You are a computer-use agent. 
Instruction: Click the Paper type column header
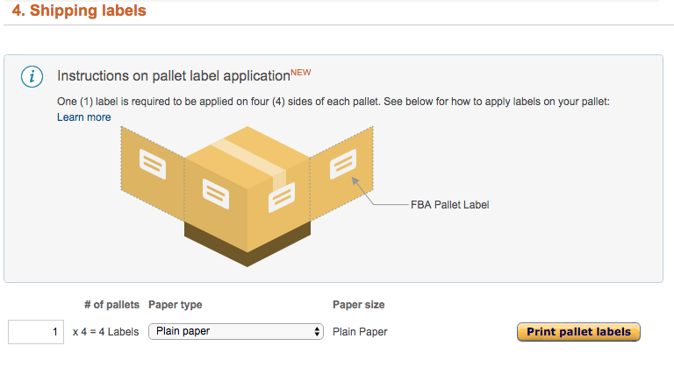click(x=175, y=305)
